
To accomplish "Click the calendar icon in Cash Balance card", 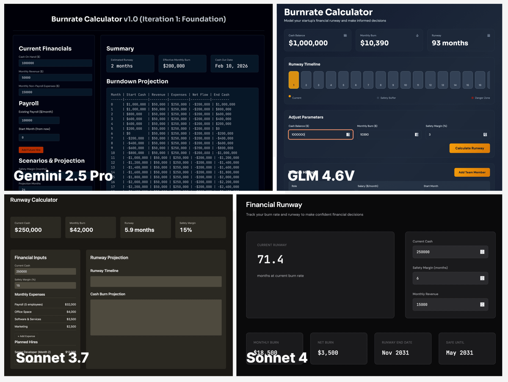I will [x=345, y=36].
